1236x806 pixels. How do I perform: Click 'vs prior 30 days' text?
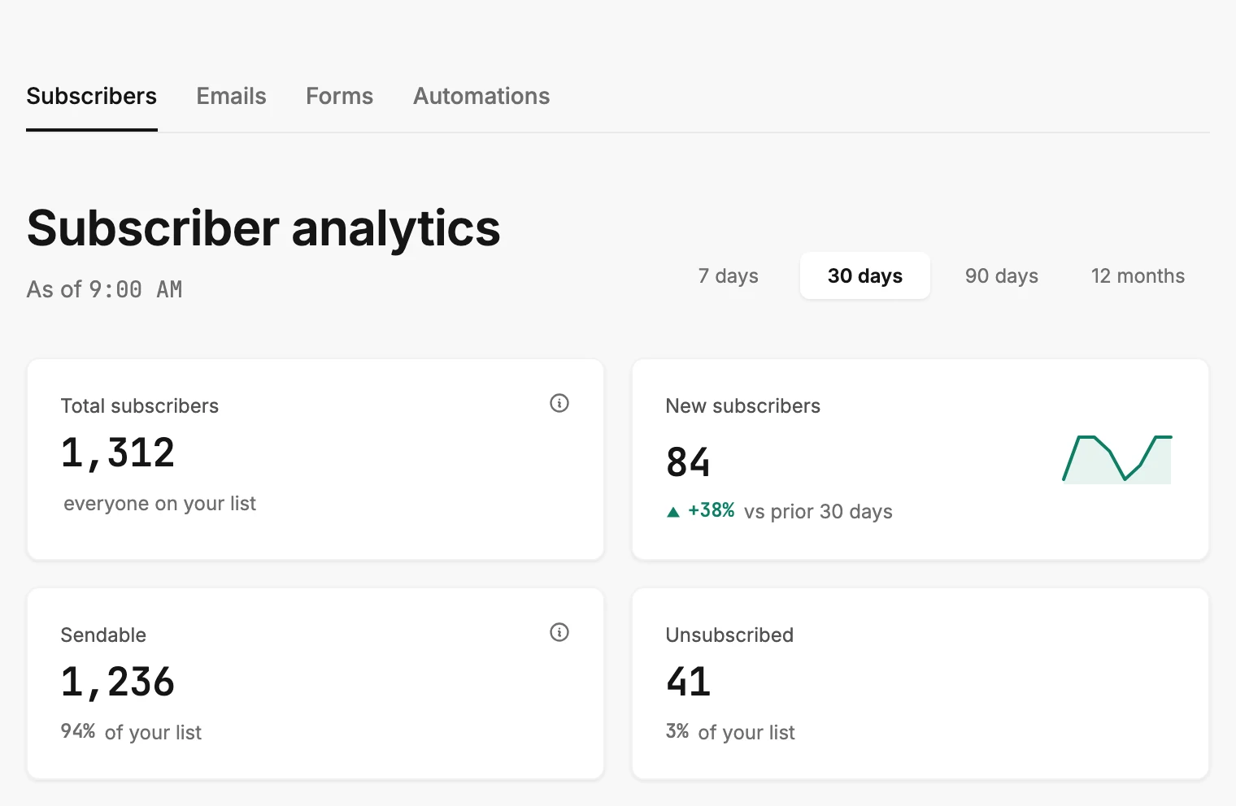(819, 512)
